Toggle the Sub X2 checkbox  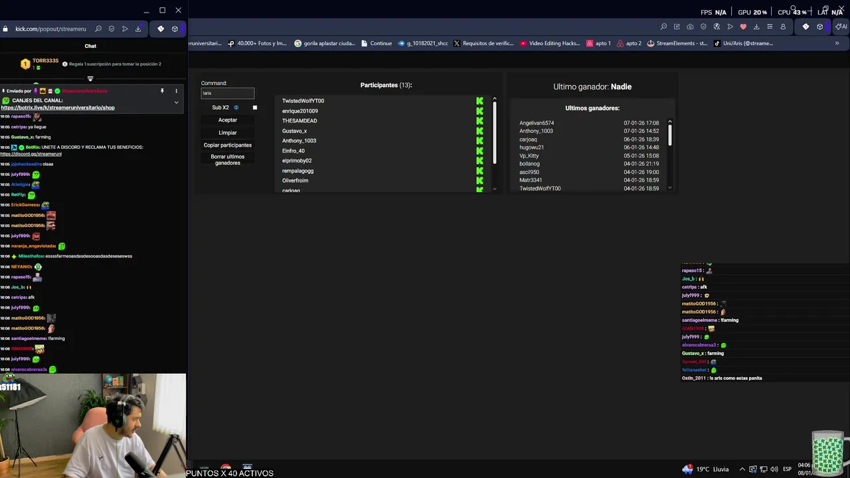pyautogui.click(x=254, y=108)
